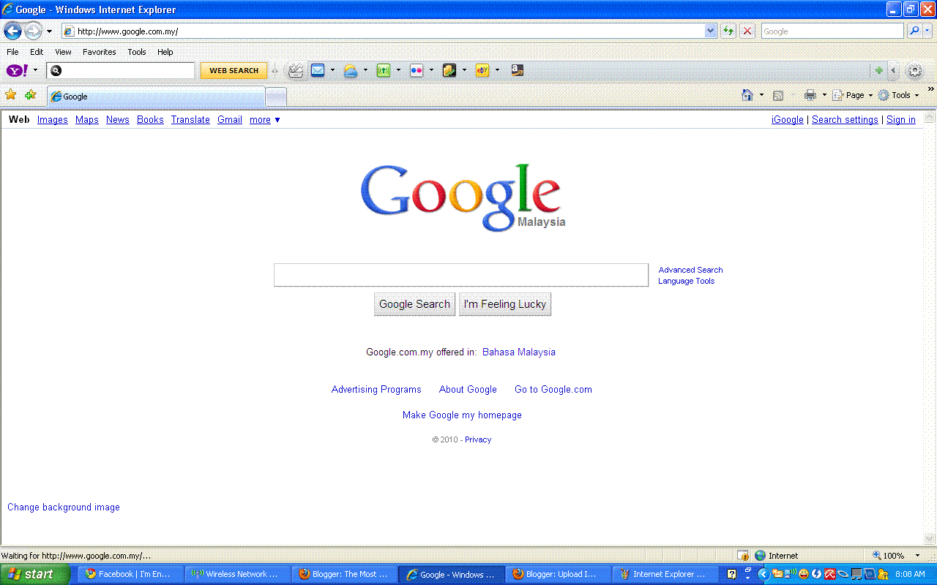Screen dimensions: 937x585
Task: Click the green finance icon in Yahoo toolbar
Action: click(x=384, y=70)
